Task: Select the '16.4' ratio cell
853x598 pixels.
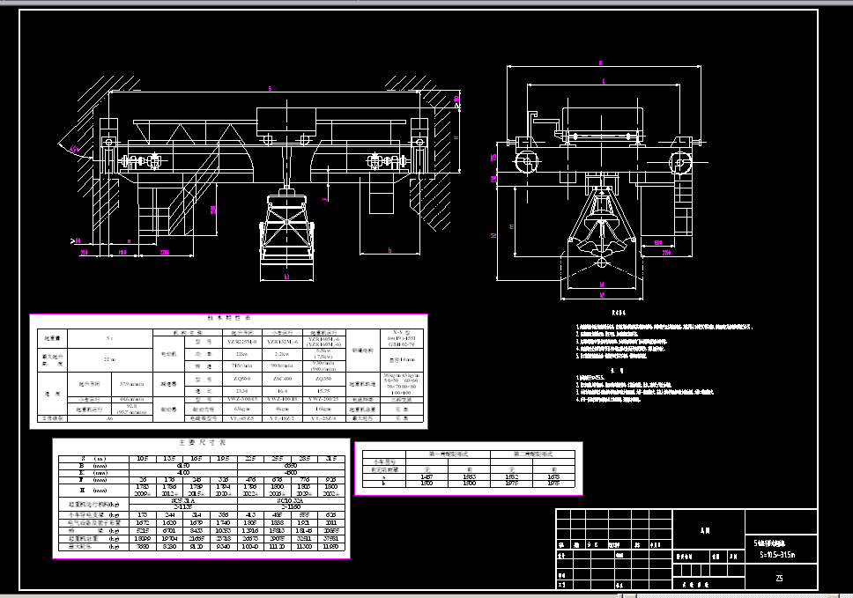Action: [x=283, y=391]
